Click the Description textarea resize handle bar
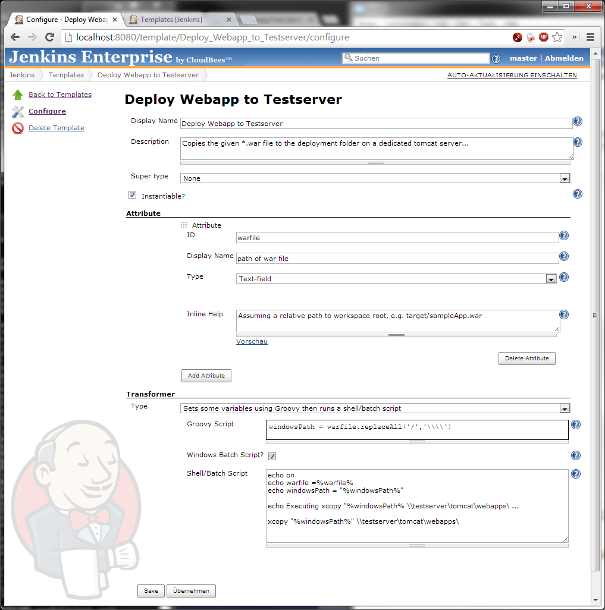The height and width of the screenshot is (610, 605). point(375,162)
